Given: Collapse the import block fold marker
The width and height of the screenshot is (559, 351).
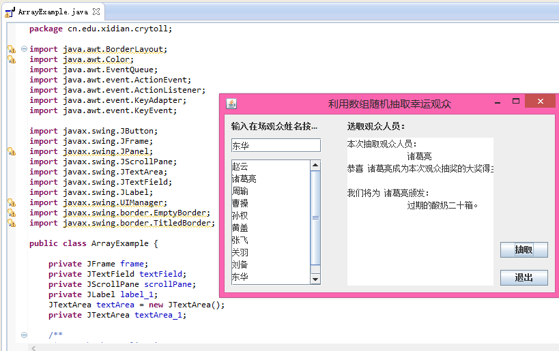Looking at the screenshot, I should pyautogui.click(x=24, y=49).
